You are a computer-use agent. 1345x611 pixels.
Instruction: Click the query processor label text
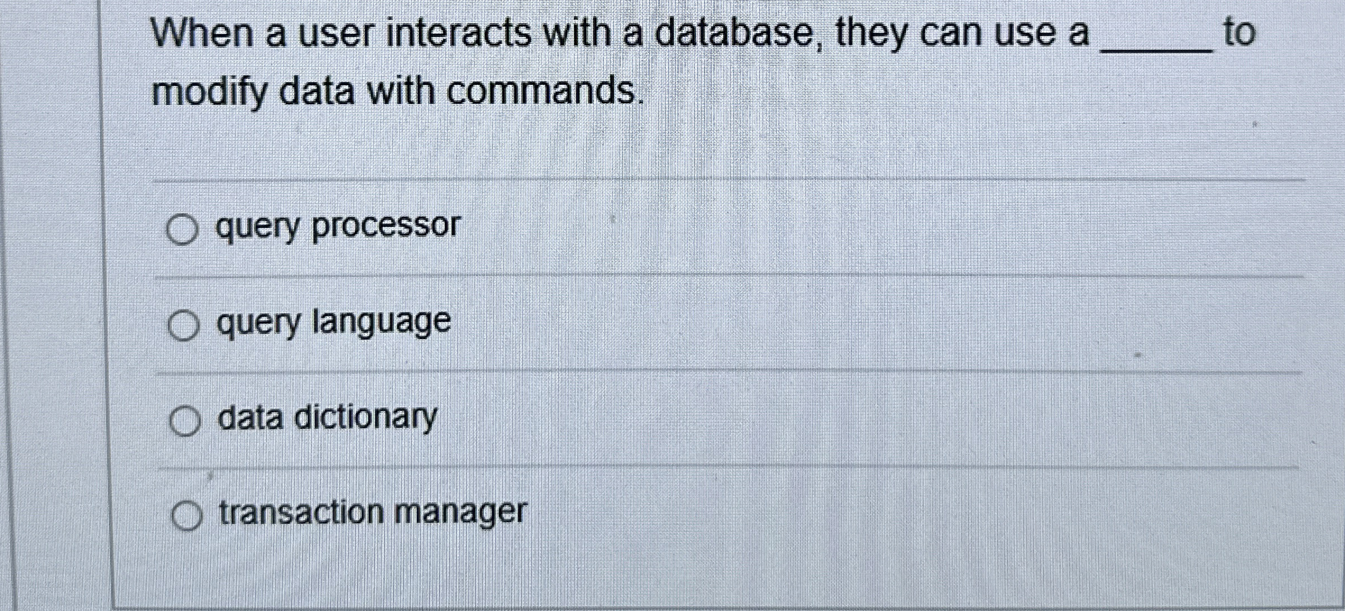point(337,226)
